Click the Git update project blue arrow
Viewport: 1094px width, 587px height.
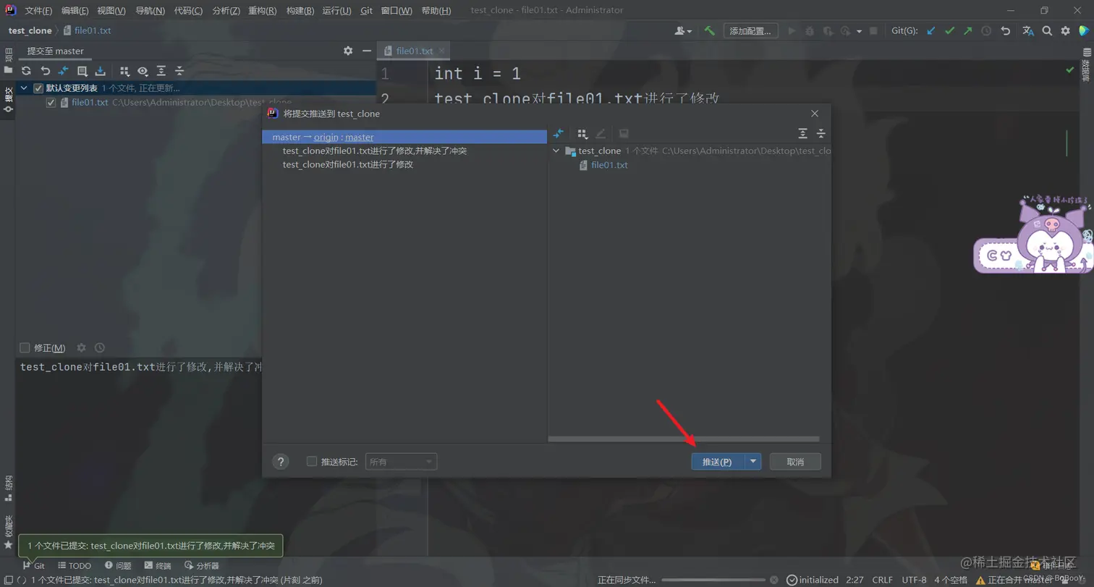(x=931, y=30)
